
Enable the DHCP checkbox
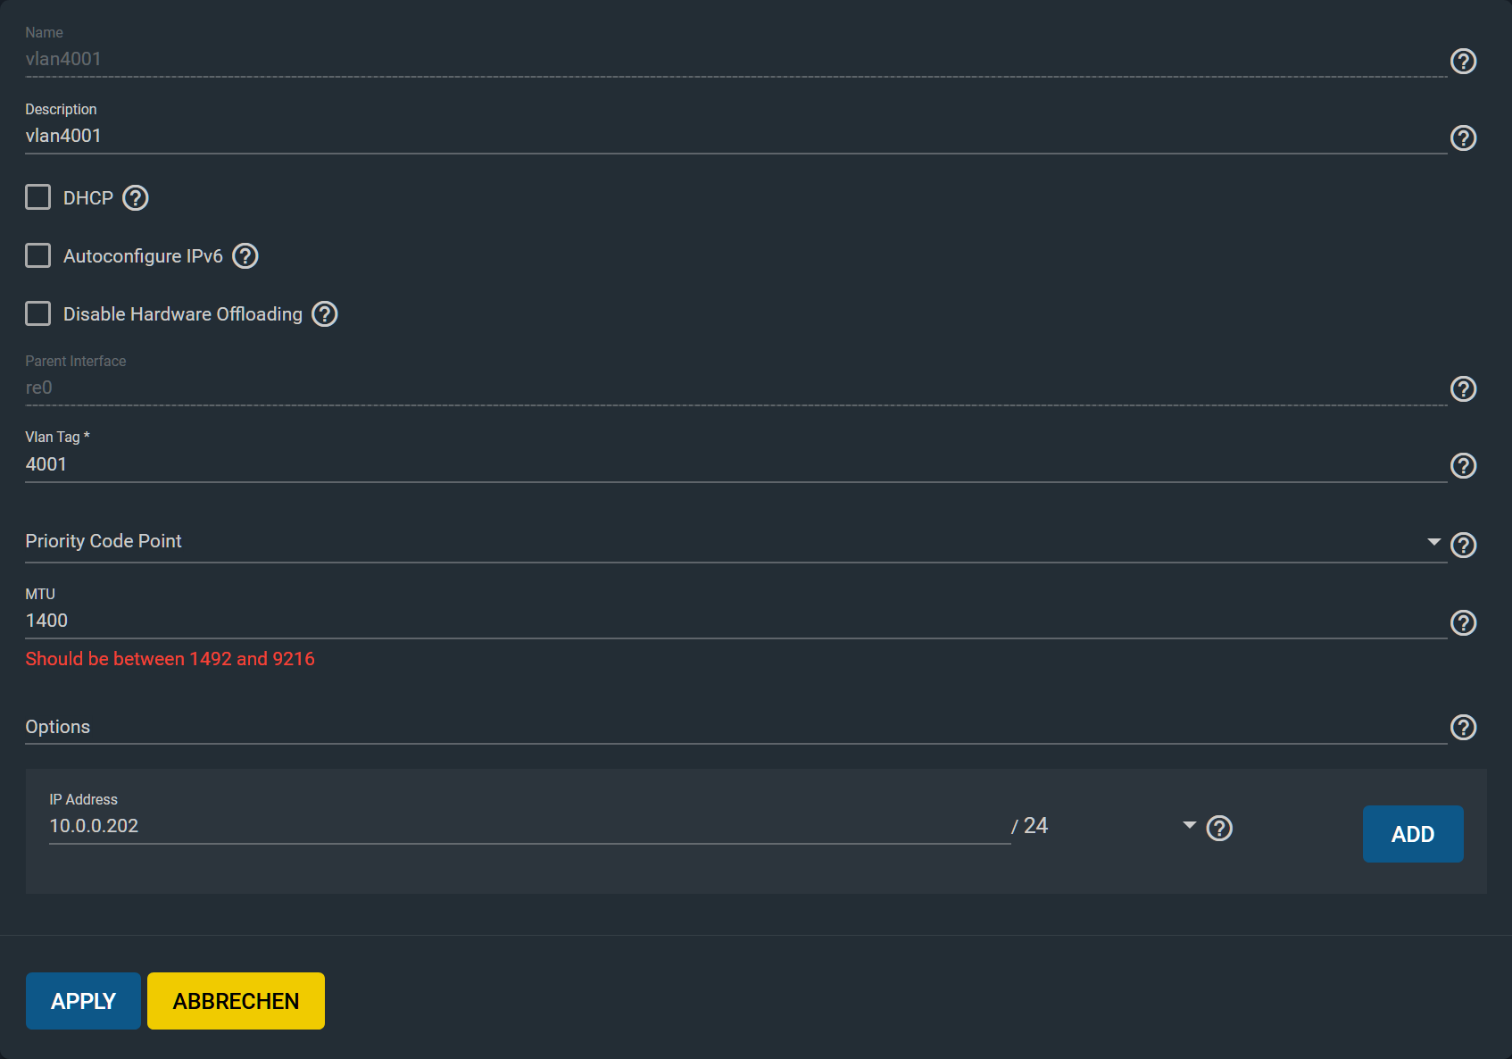(37, 196)
